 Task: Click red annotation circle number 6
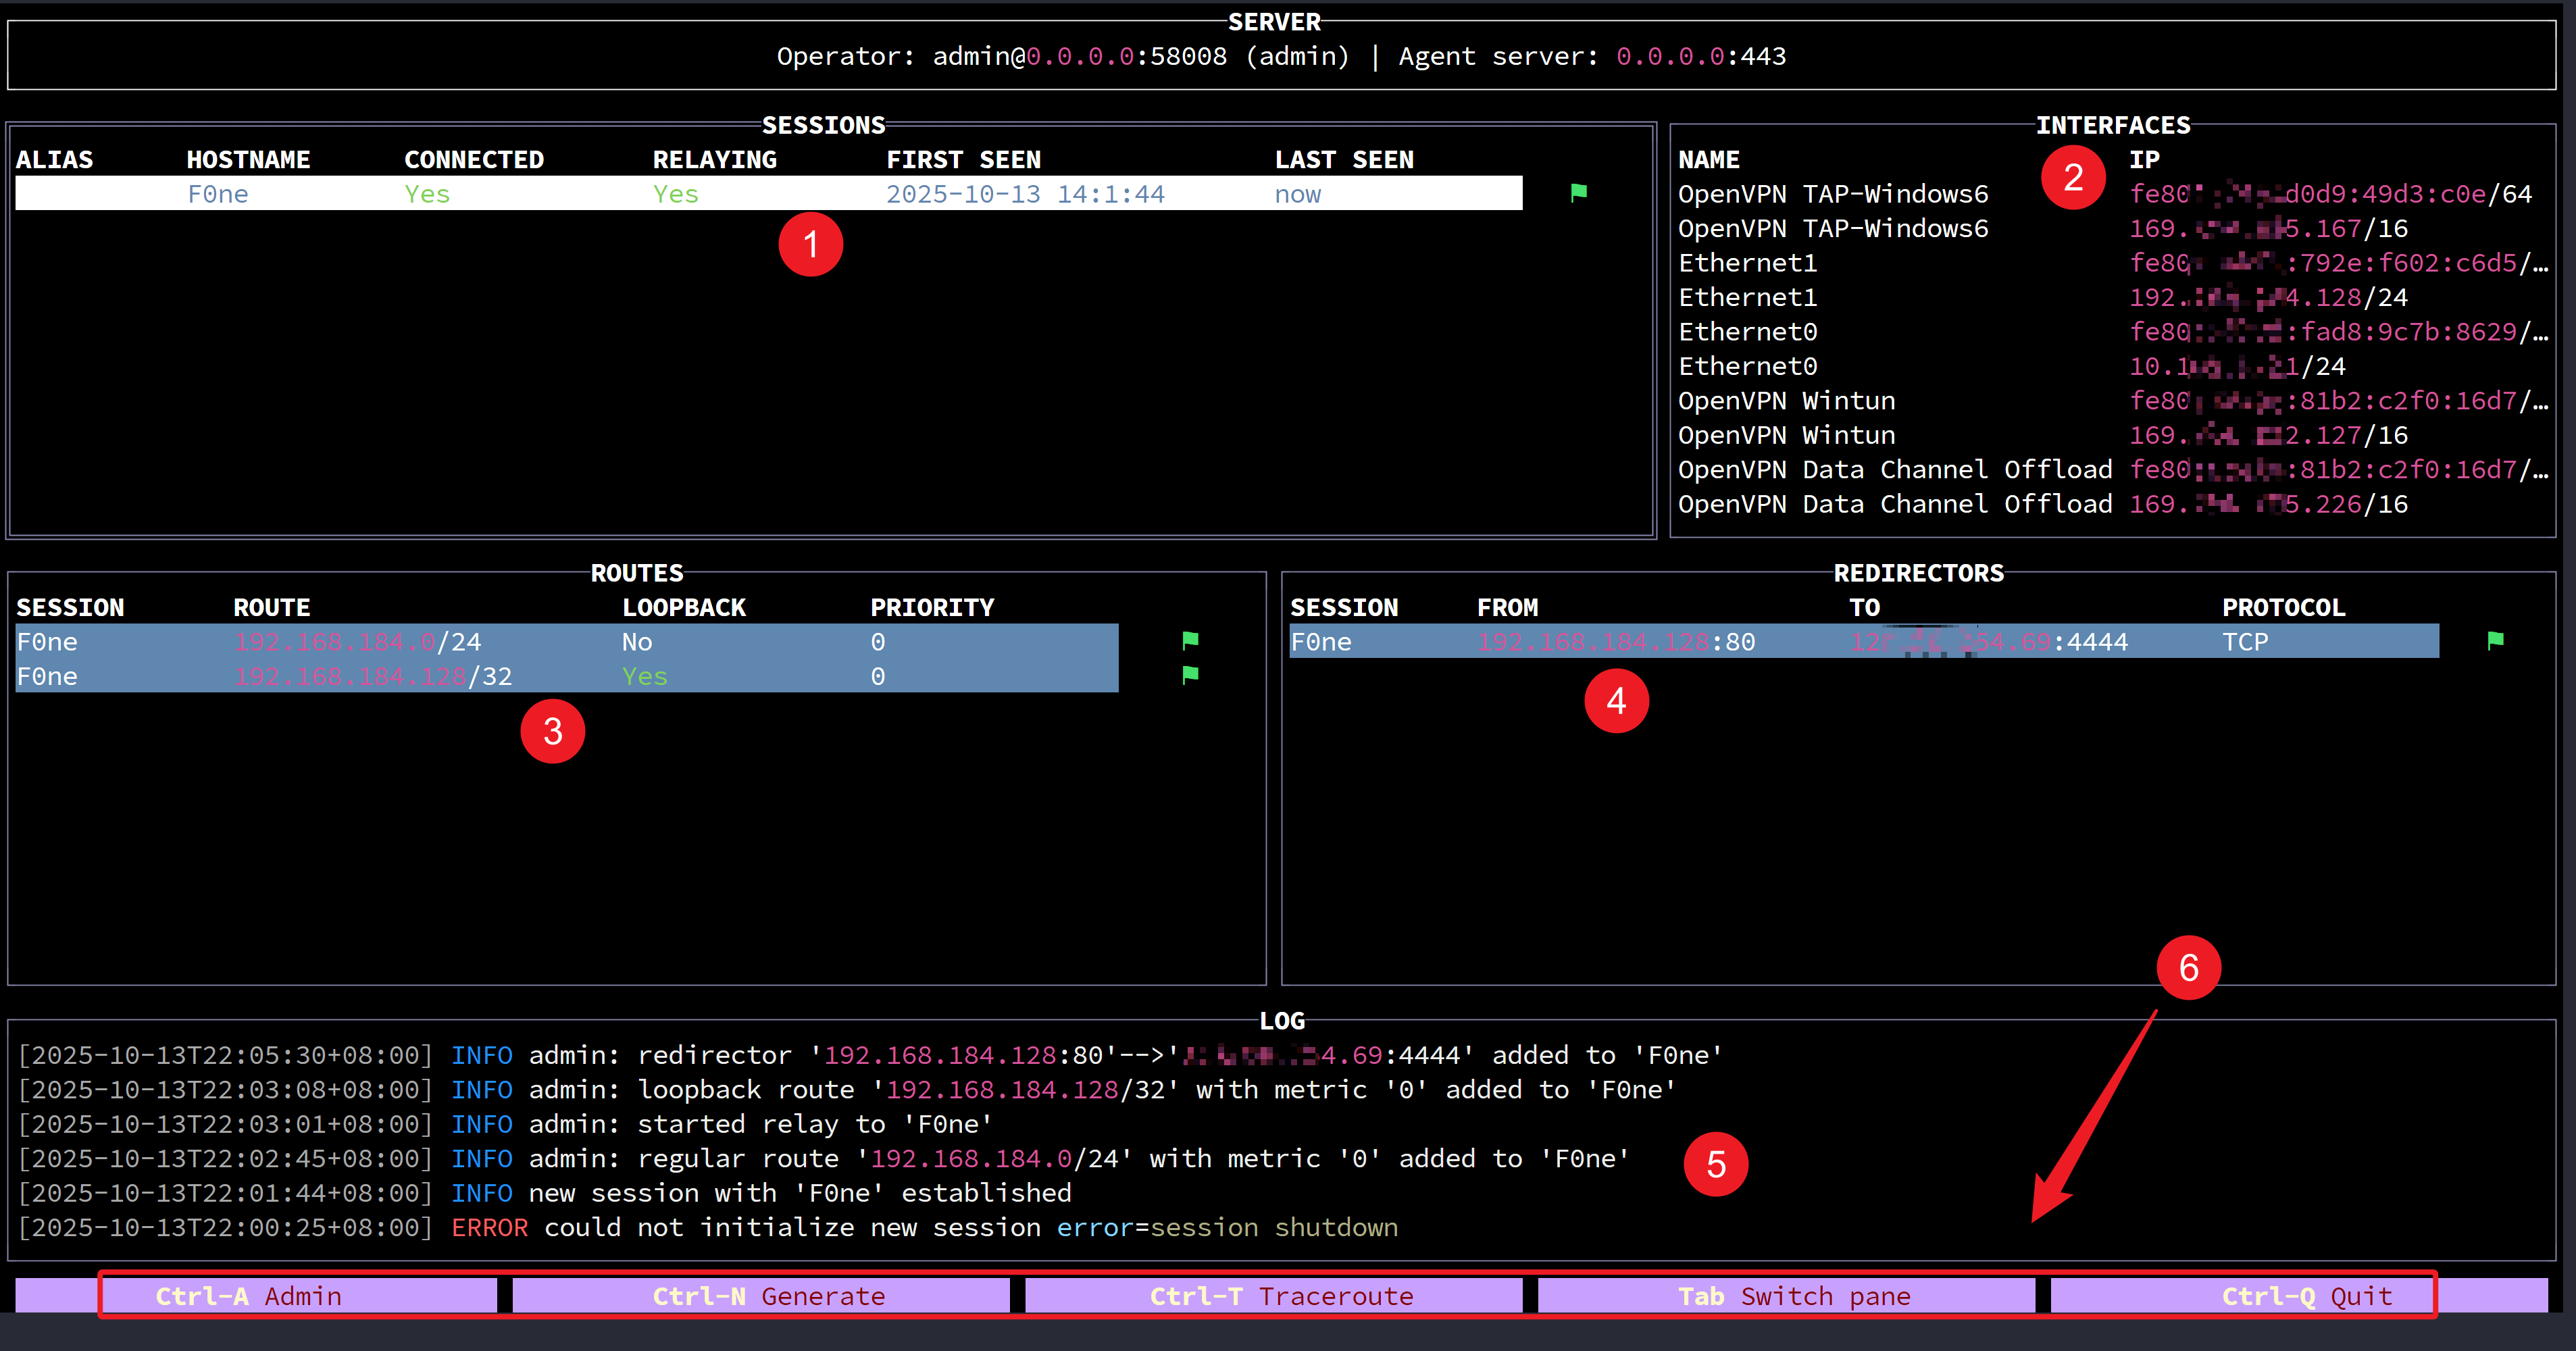click(2188, 967)
